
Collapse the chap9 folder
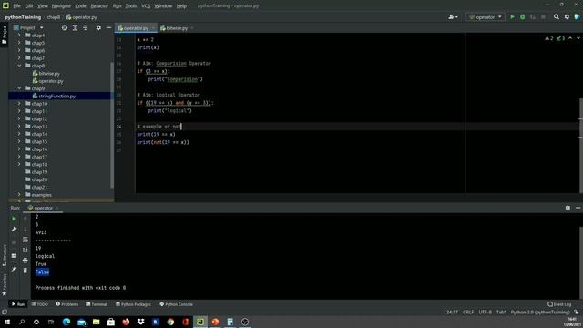(19, 88)
